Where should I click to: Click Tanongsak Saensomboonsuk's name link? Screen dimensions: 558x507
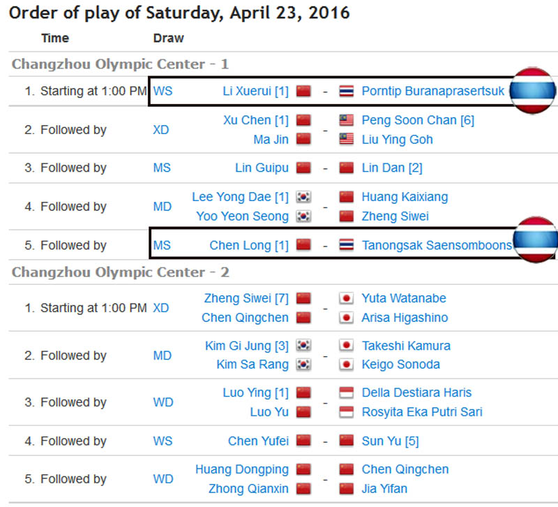436,245
